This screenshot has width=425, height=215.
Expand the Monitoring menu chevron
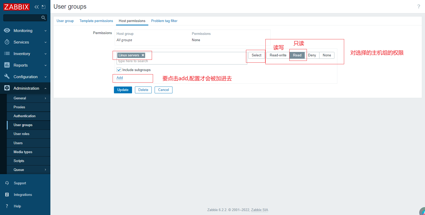tap(45, 31)
